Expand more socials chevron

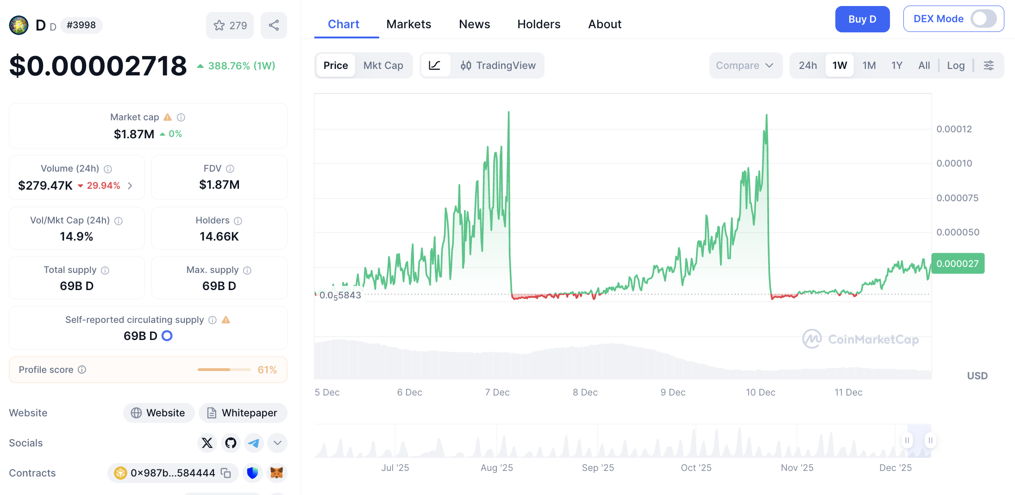[277, 443]
